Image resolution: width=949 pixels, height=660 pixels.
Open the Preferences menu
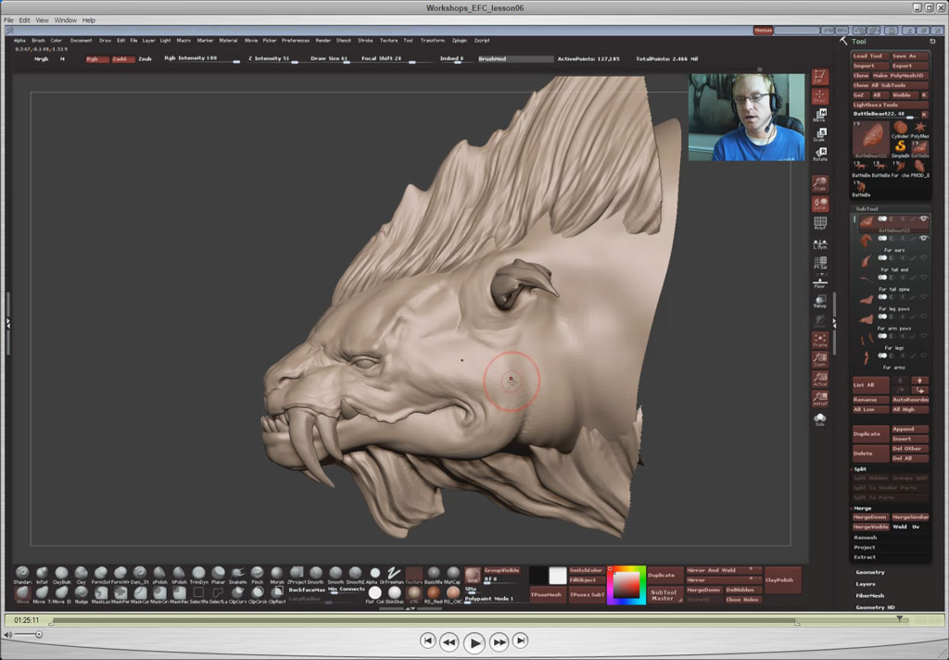296,41
